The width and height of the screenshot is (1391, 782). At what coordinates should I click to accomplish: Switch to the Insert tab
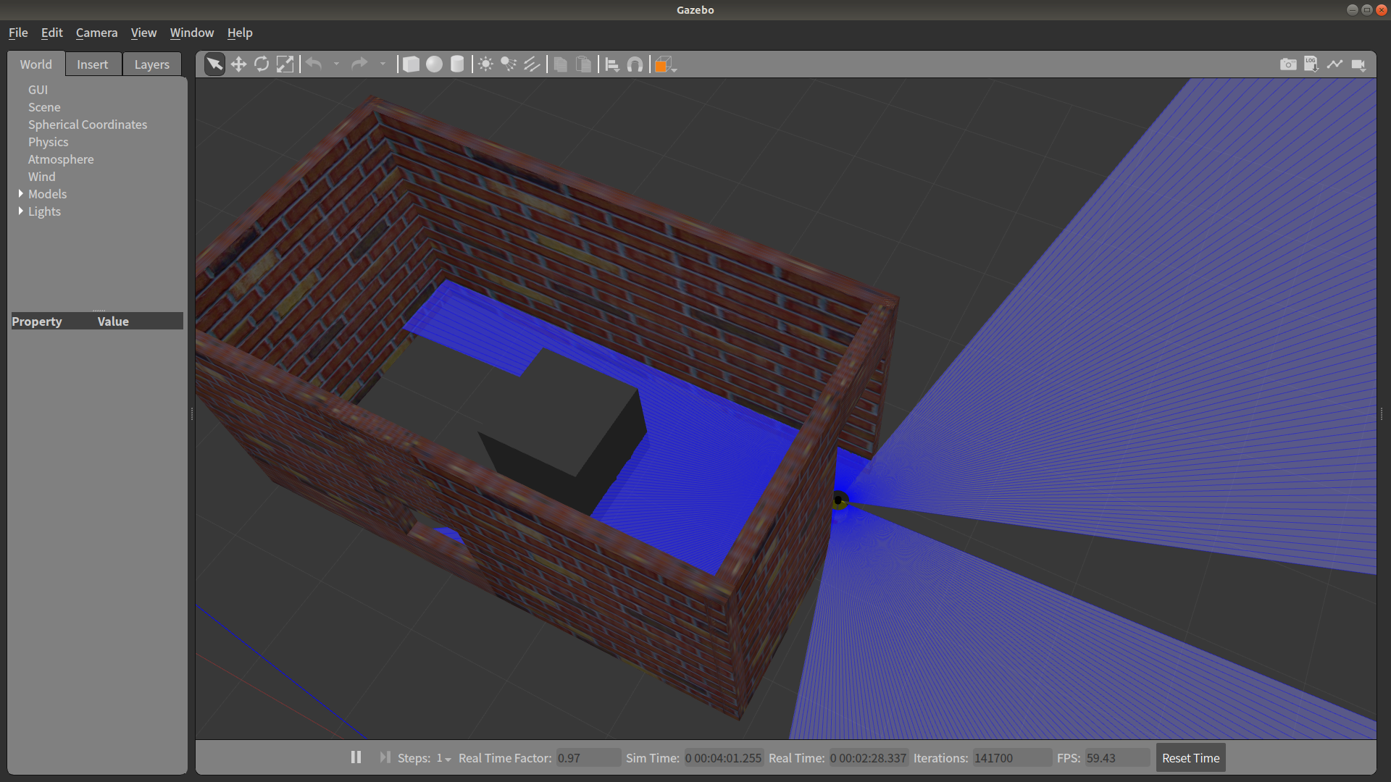92,64
